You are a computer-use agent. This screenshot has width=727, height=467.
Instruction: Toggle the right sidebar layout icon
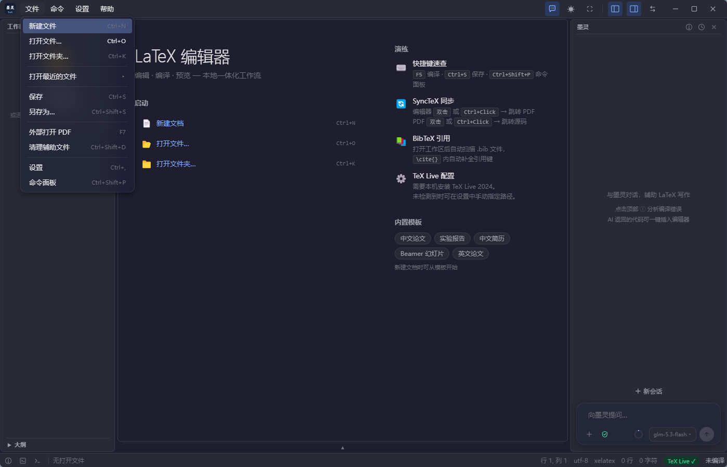click(x=634, y=9)
